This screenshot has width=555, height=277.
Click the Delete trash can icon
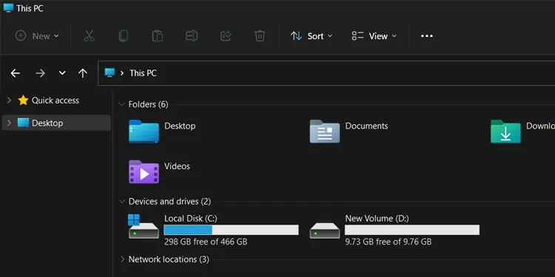(x=260, y=36)
